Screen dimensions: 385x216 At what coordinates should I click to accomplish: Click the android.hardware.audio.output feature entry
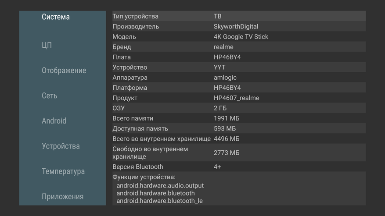coord(160,186)
